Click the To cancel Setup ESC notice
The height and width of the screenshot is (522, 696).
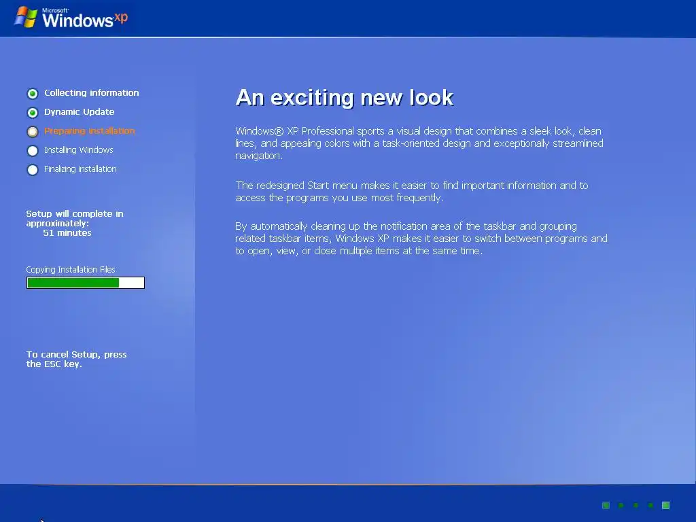76,359
